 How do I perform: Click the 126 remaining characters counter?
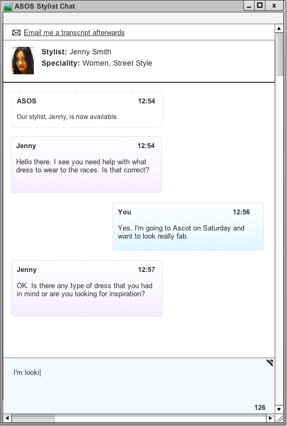click(x=260, y=407)
